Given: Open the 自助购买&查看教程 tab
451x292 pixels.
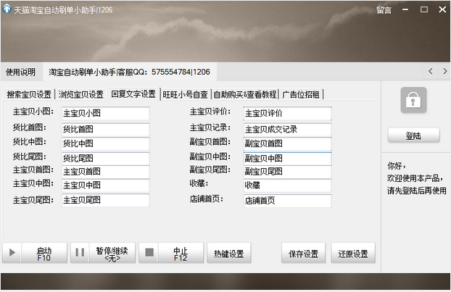Looking at the screenshot, I should (245, 94).
